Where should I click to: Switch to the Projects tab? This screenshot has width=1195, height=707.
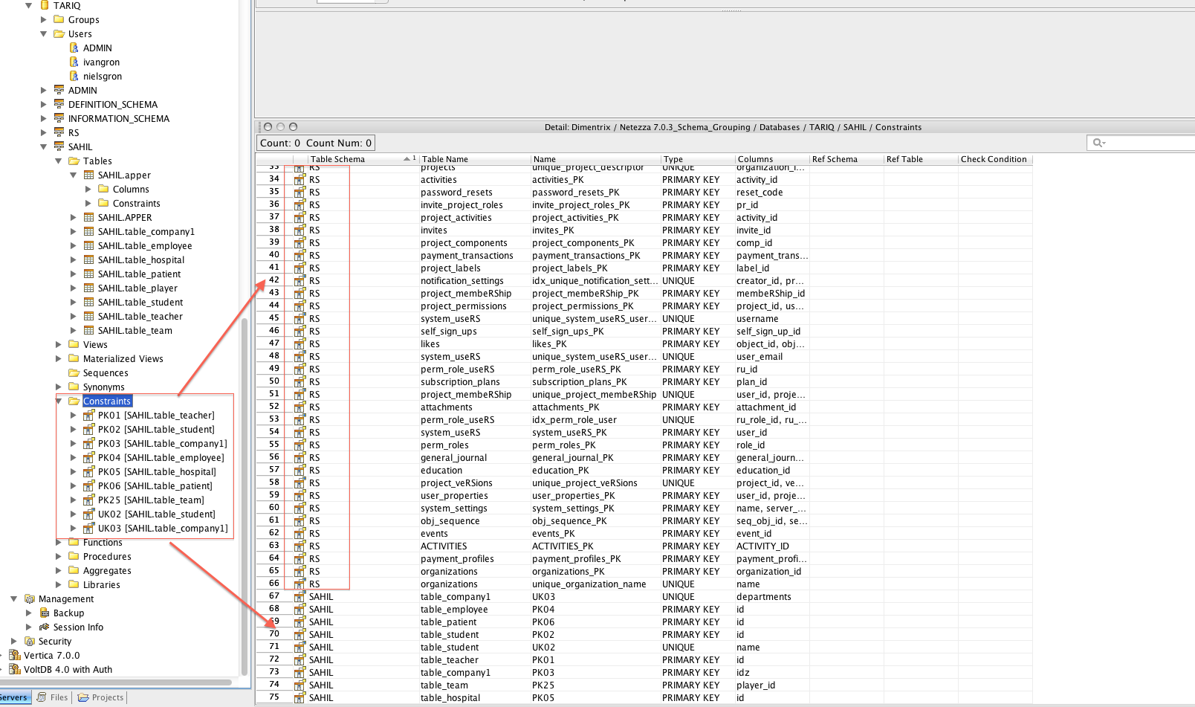coord(101,697)
